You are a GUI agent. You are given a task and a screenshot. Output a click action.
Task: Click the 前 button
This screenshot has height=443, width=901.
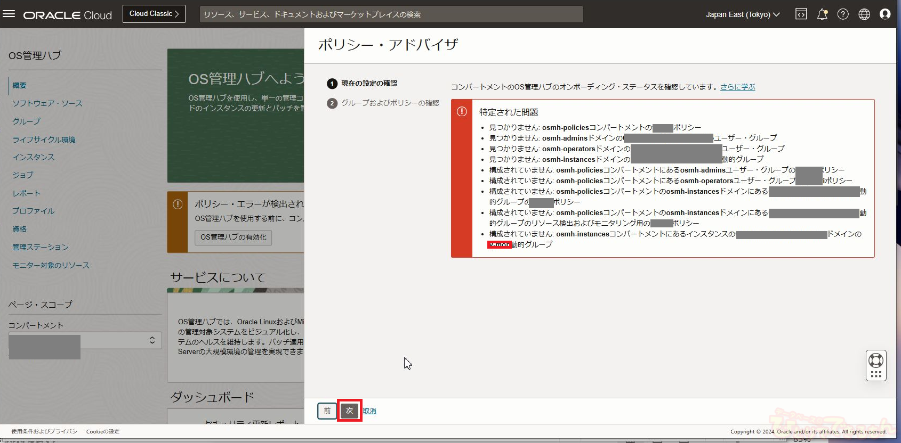pyautogui.click(x=327, y=411)
